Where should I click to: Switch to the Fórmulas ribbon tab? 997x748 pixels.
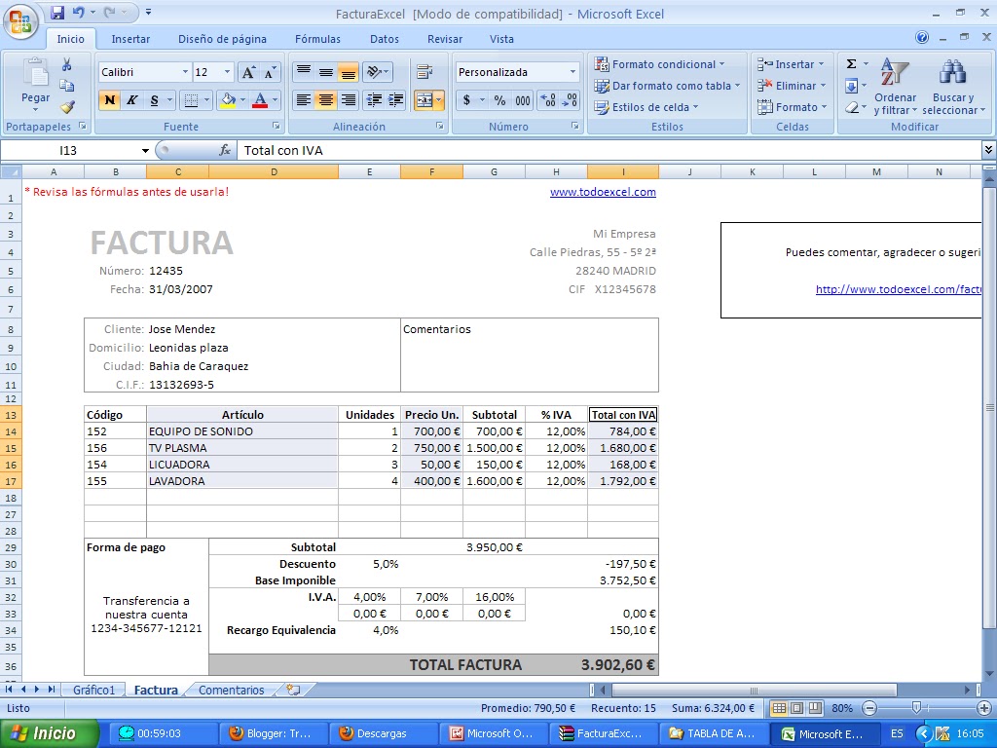click(317, 39)
